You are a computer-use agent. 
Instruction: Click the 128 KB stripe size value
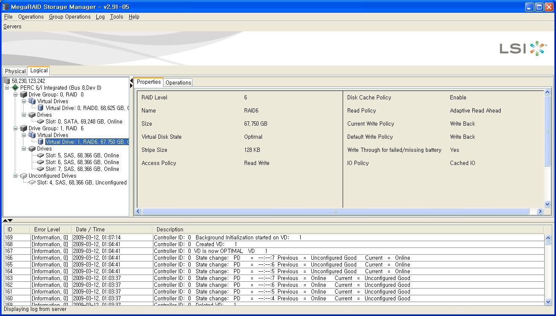coord(252,150)
